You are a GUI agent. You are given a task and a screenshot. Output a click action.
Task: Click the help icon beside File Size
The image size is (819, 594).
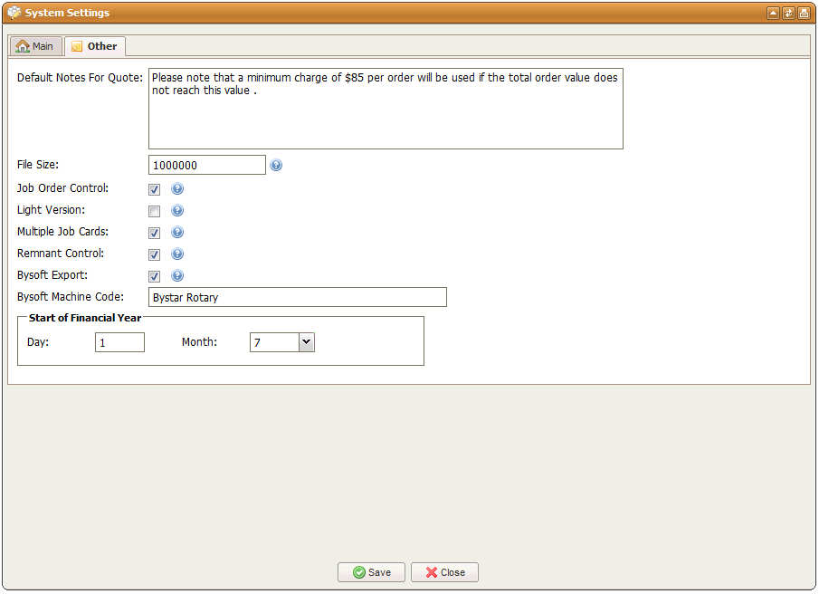(x=276, y=166)
